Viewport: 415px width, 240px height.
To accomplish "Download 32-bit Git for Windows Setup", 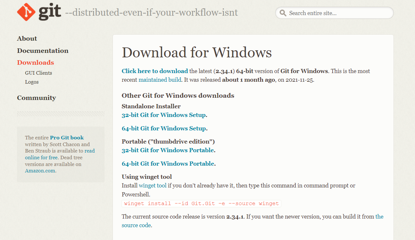I will pyautogui.click(x=164, y=115).
